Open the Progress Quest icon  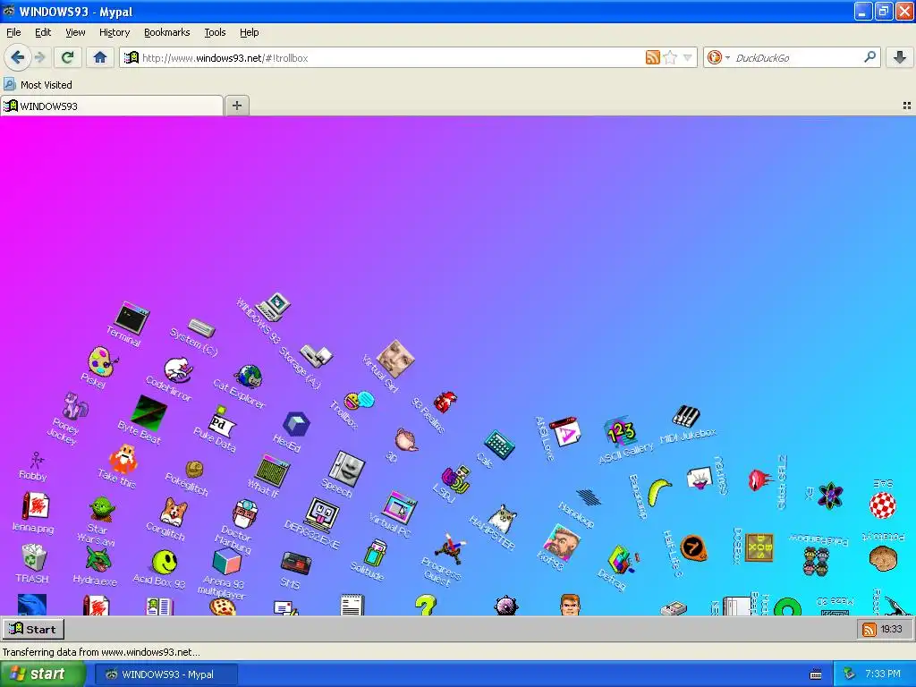[451, 548]
